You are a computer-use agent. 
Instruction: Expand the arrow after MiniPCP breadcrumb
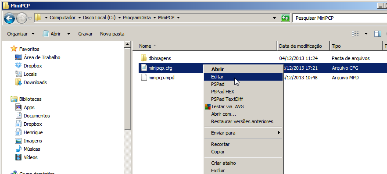[178, 18]
